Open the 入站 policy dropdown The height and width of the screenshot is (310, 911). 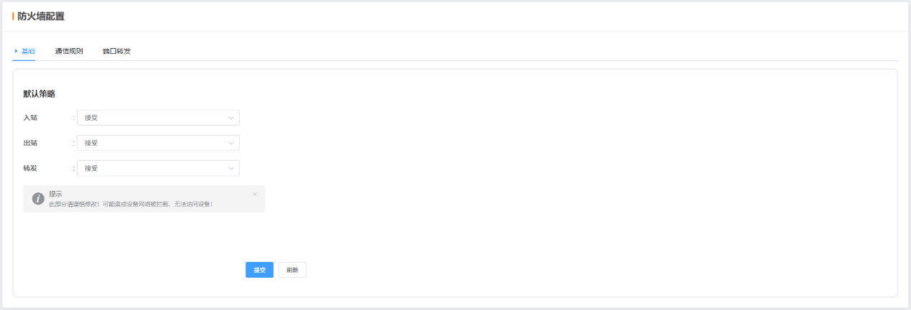[x=158, y=118]
